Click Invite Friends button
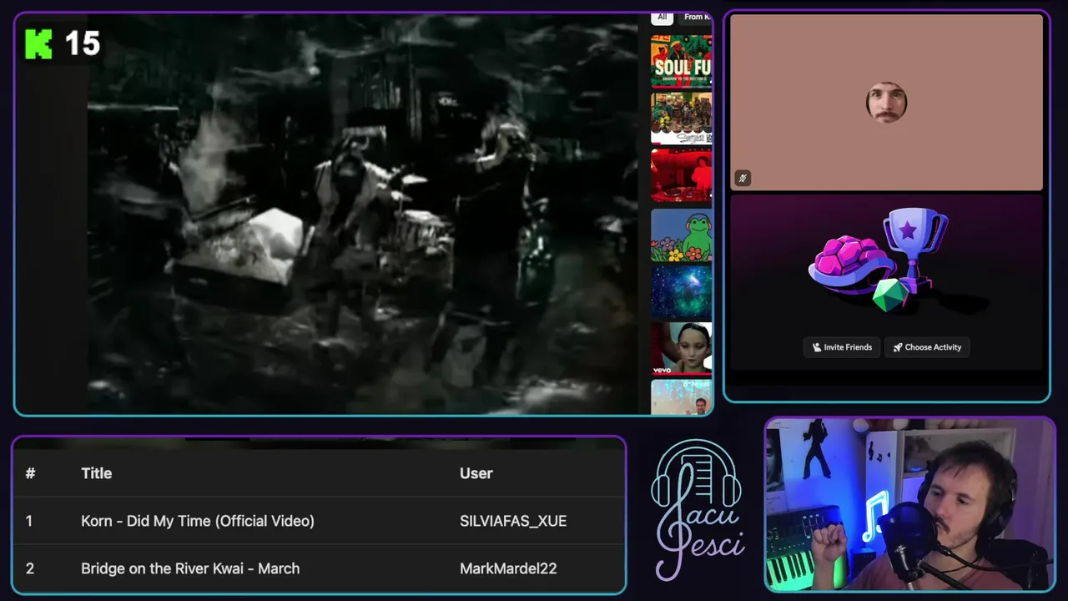This screenshot has width=1068, height=601. [x=842, y=347]
